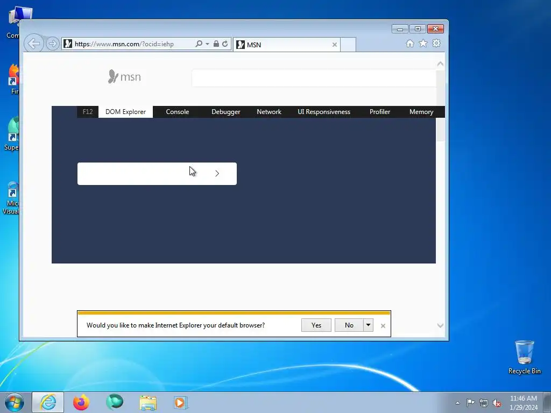Open the Profiler tab
This screenshot has height=413, width=551.
tap(380, 112)
